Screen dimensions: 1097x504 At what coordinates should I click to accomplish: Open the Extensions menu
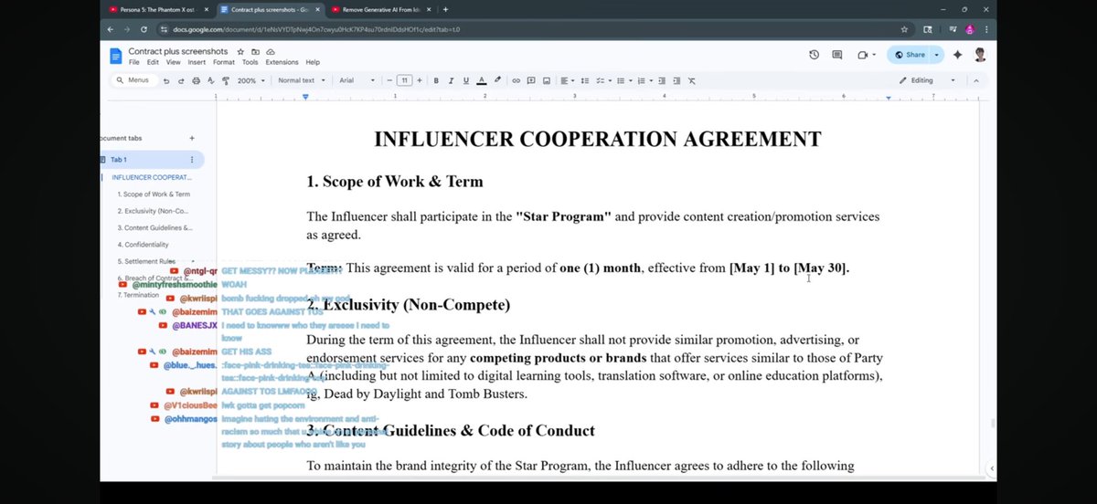(x=282, y=62)
